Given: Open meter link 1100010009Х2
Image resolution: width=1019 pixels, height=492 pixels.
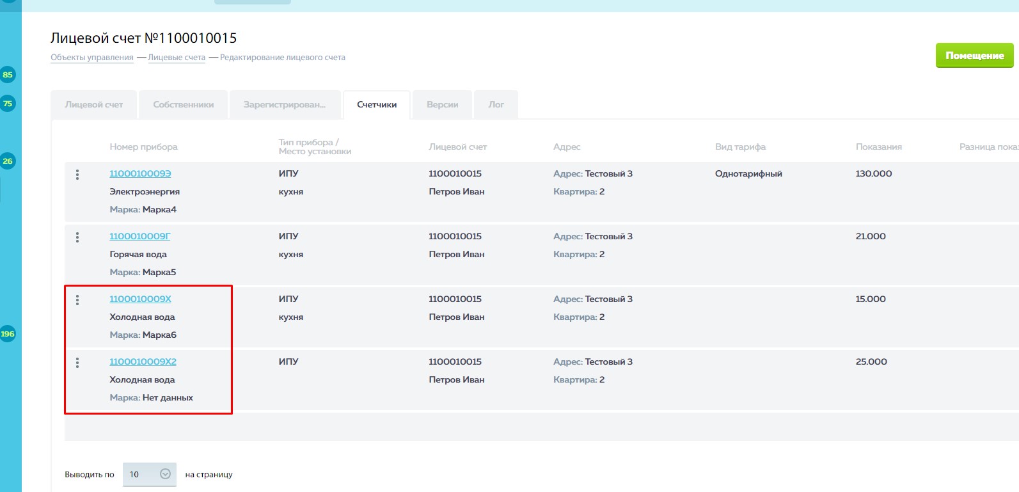Looking at the screenshot, I should (x=143, y=361).
